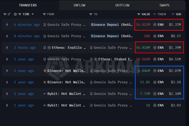Click ENA token icon in 16.024M row
This screenshot has width=189, height=126.
155,48
